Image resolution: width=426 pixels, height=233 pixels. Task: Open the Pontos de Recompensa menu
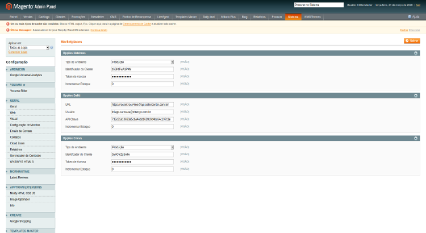click(x=137, y=17)
